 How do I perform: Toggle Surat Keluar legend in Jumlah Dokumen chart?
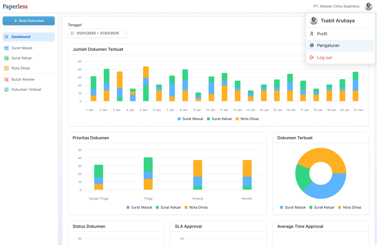click(x=220, y=119)
